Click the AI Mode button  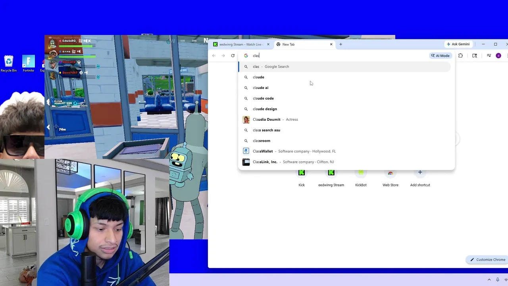click(x=440, y=56)
